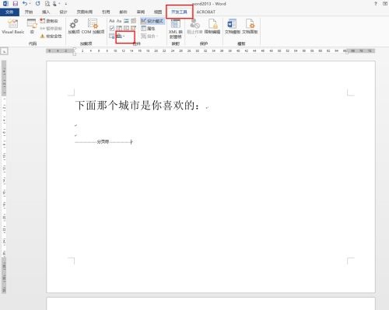Open Ribbon Display Options
389x310 pixels.
click(385, 4)
